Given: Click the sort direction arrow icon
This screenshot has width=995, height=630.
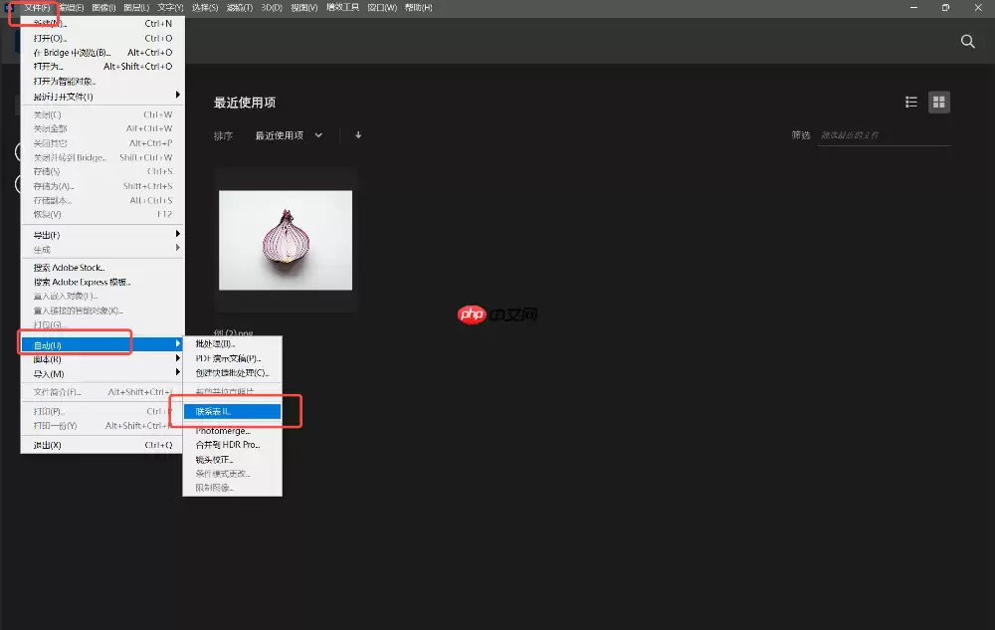Looking at the screenshot, I should tap(357, 134).
